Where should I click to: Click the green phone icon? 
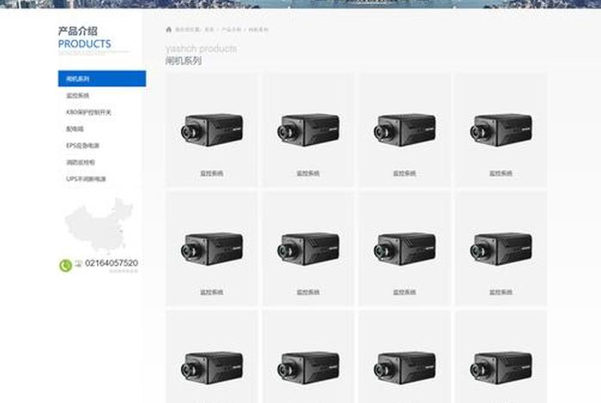tap(65, 266)
